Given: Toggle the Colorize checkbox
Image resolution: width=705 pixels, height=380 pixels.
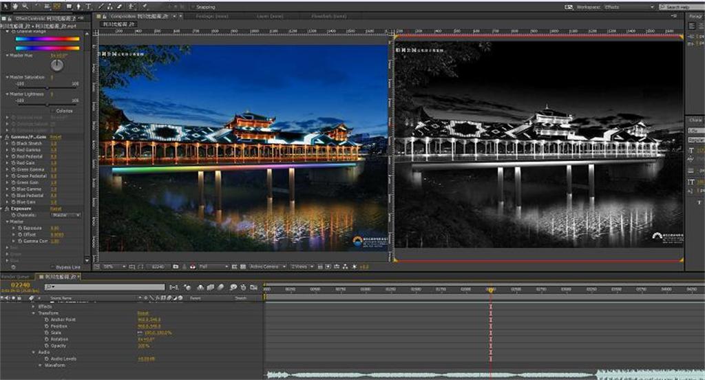Looking at the screenshot, I should tap(52, 111).
